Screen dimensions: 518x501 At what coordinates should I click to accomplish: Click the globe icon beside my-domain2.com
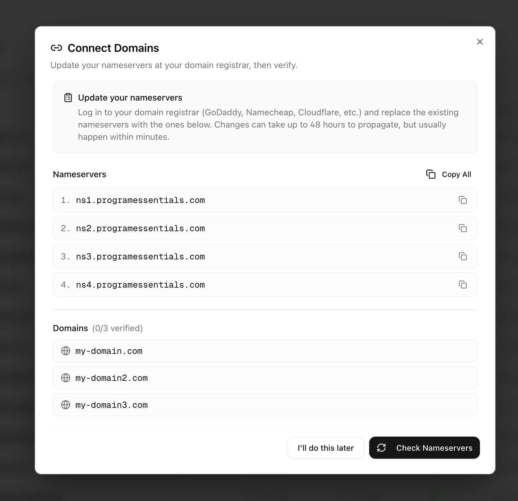coord(65,378)
